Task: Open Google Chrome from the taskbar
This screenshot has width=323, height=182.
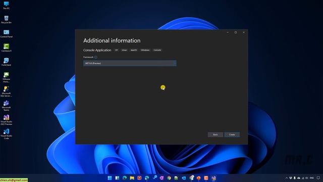Action: click(x=169, y=178)
